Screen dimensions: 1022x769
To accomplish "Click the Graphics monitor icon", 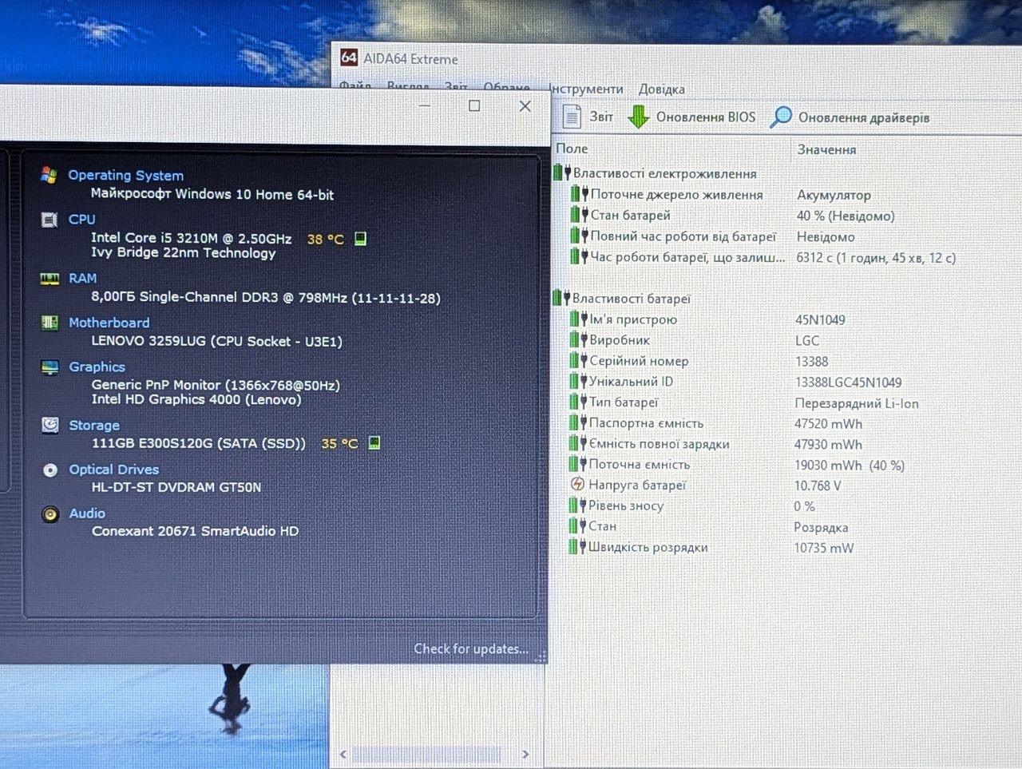I will [50, 367].
